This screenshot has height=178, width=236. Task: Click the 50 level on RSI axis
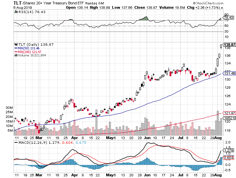pyautogui.click(x=226, y=26)
